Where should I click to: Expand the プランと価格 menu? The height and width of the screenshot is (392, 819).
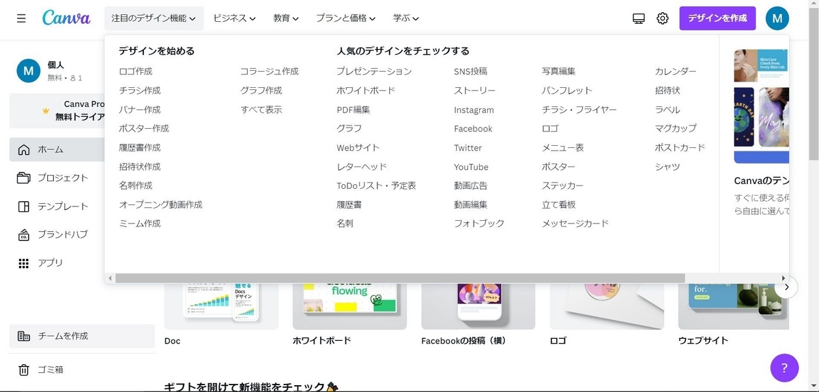346,18
